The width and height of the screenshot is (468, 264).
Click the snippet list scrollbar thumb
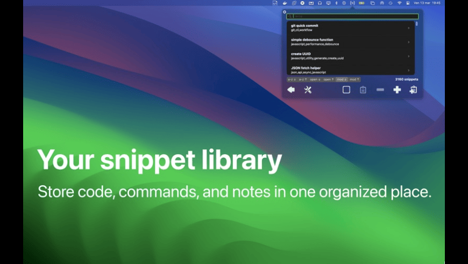coord(417,24)
